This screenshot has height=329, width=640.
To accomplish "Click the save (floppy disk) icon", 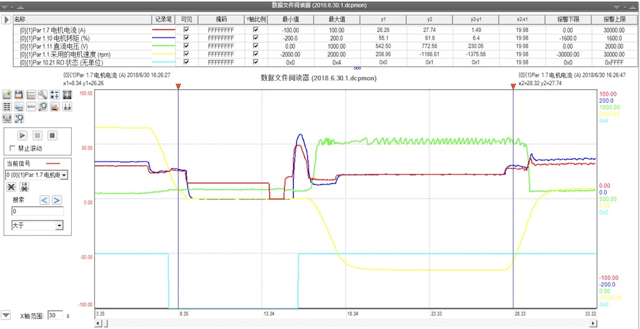I will 19,95.
